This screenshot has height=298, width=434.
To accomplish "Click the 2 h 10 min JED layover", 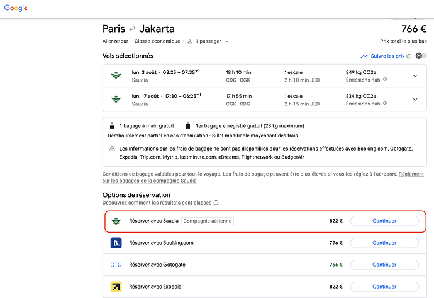I will click(302, 80).
